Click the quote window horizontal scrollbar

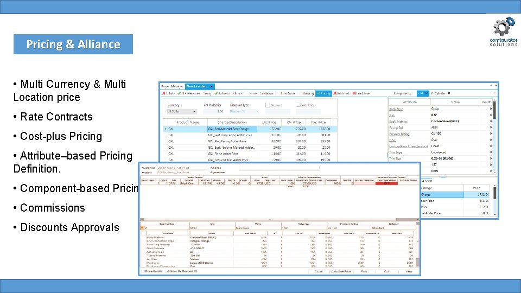click(279, 220)
